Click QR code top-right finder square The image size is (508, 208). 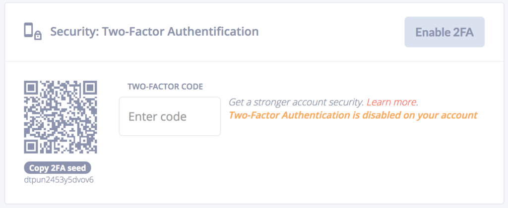click(90, 88)
